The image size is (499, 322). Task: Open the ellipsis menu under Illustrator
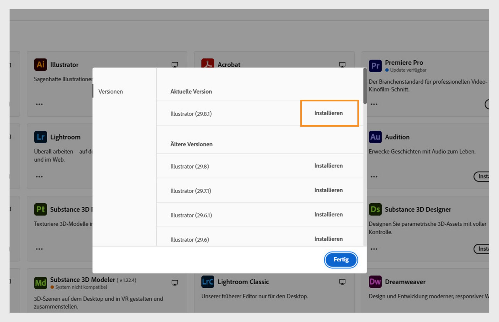pyautogui.click(x=39, y=104)
